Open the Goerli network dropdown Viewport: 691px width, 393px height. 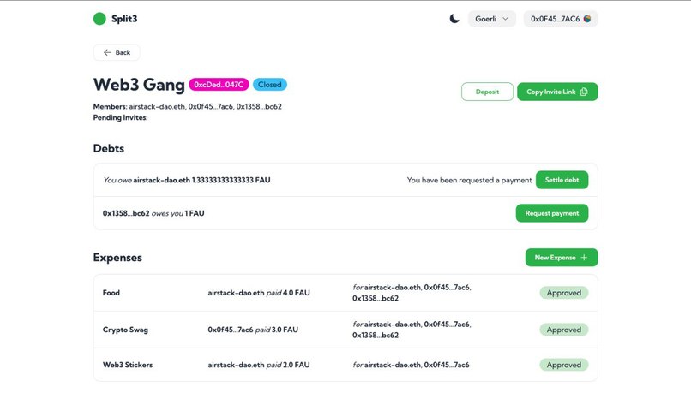tap(492, 19)
